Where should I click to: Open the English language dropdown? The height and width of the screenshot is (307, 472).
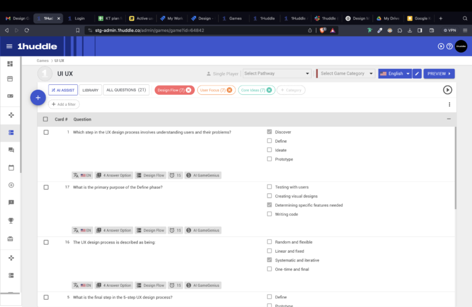click(395, 74)
